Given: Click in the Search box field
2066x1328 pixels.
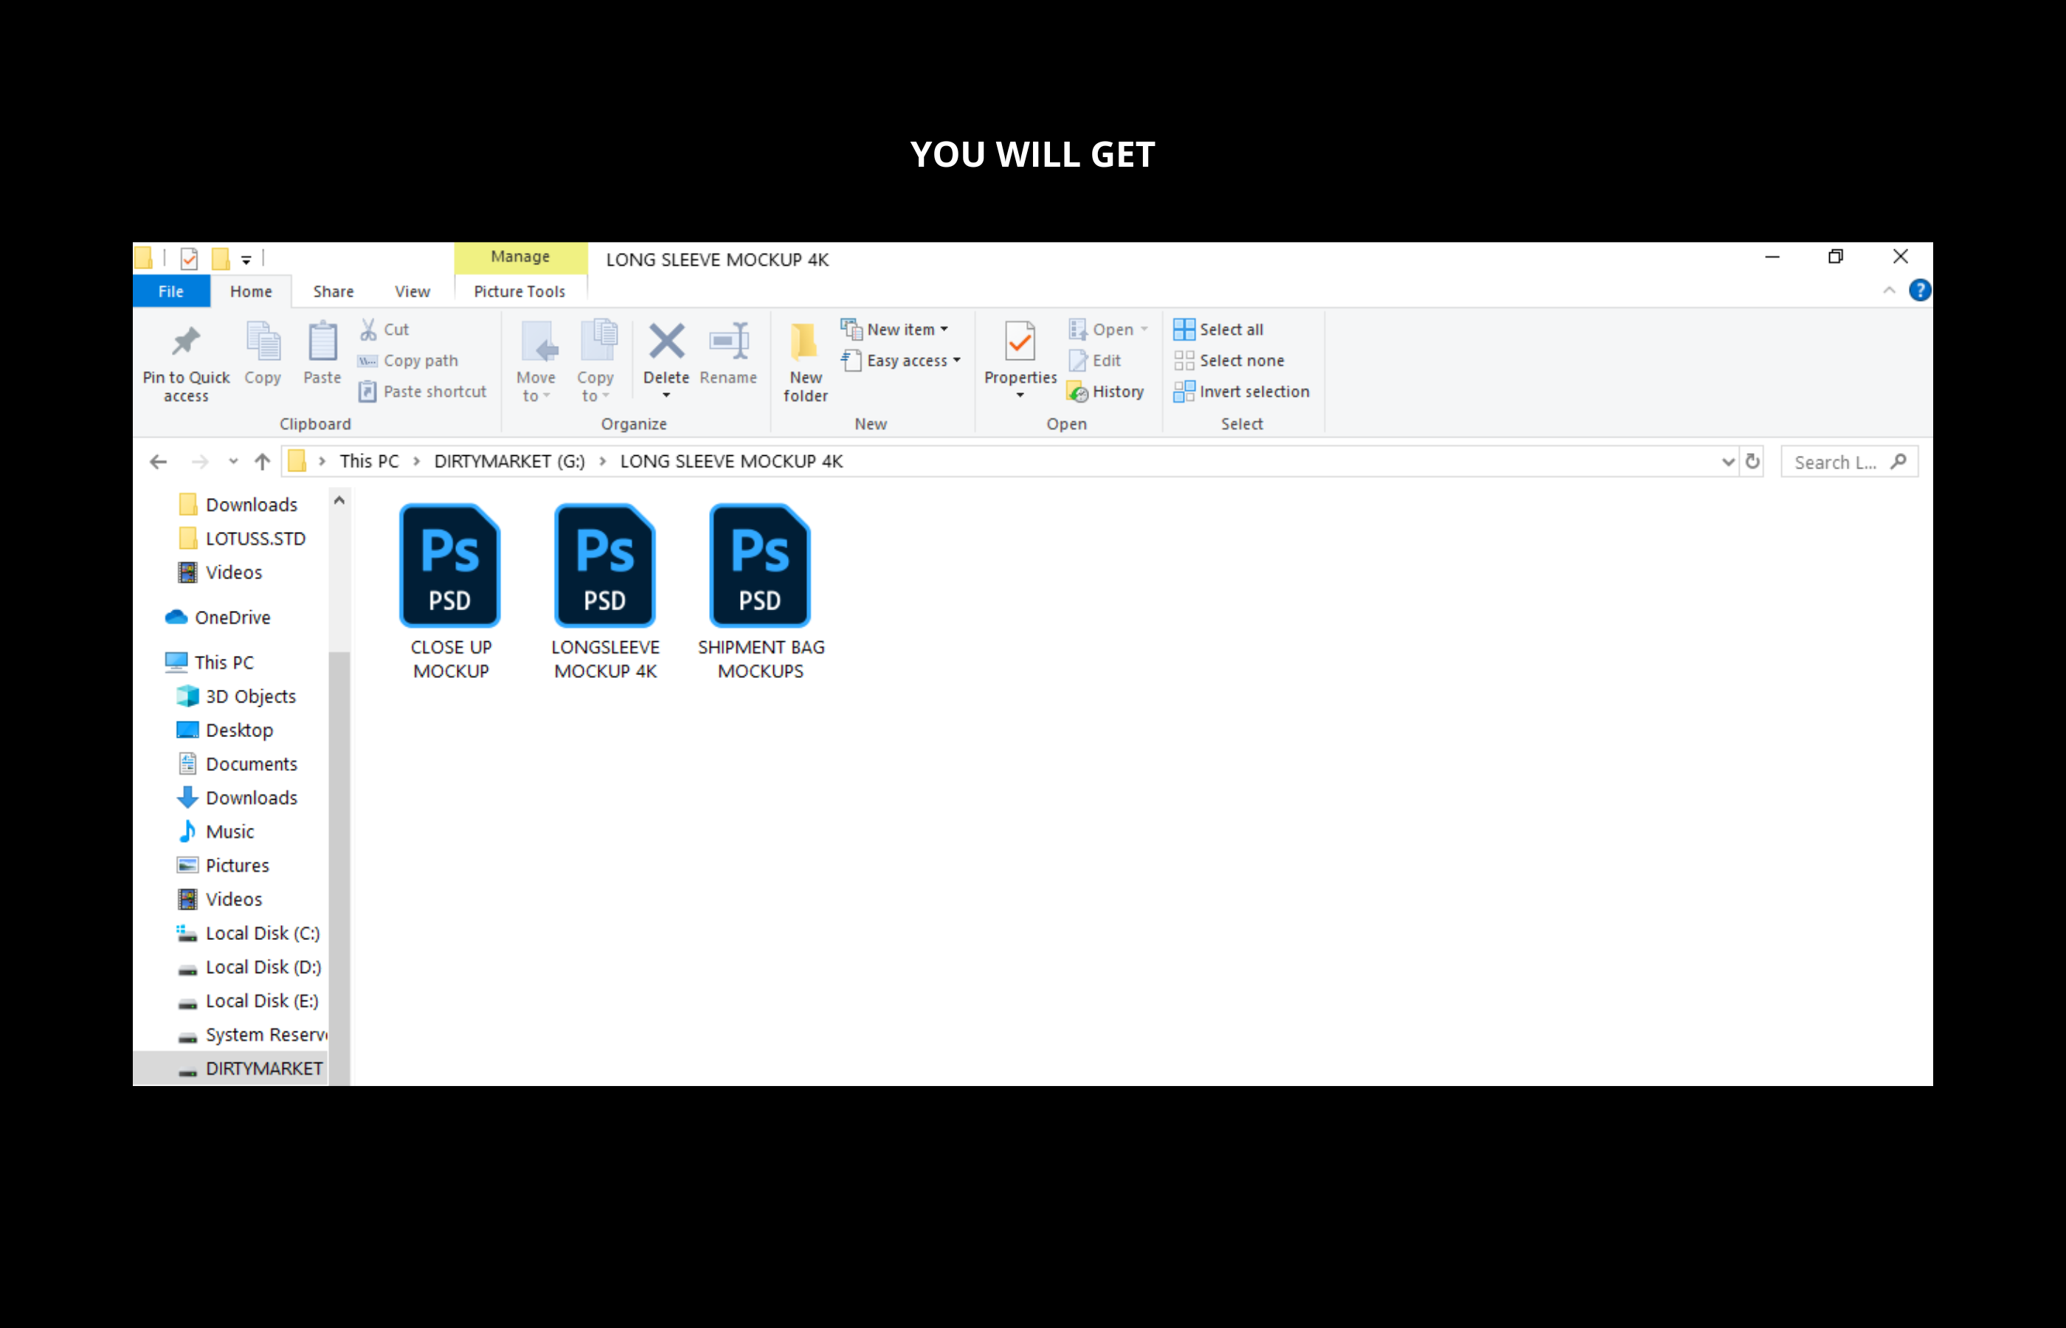Looking at the screenshot, I should [x=1837, y=462].
